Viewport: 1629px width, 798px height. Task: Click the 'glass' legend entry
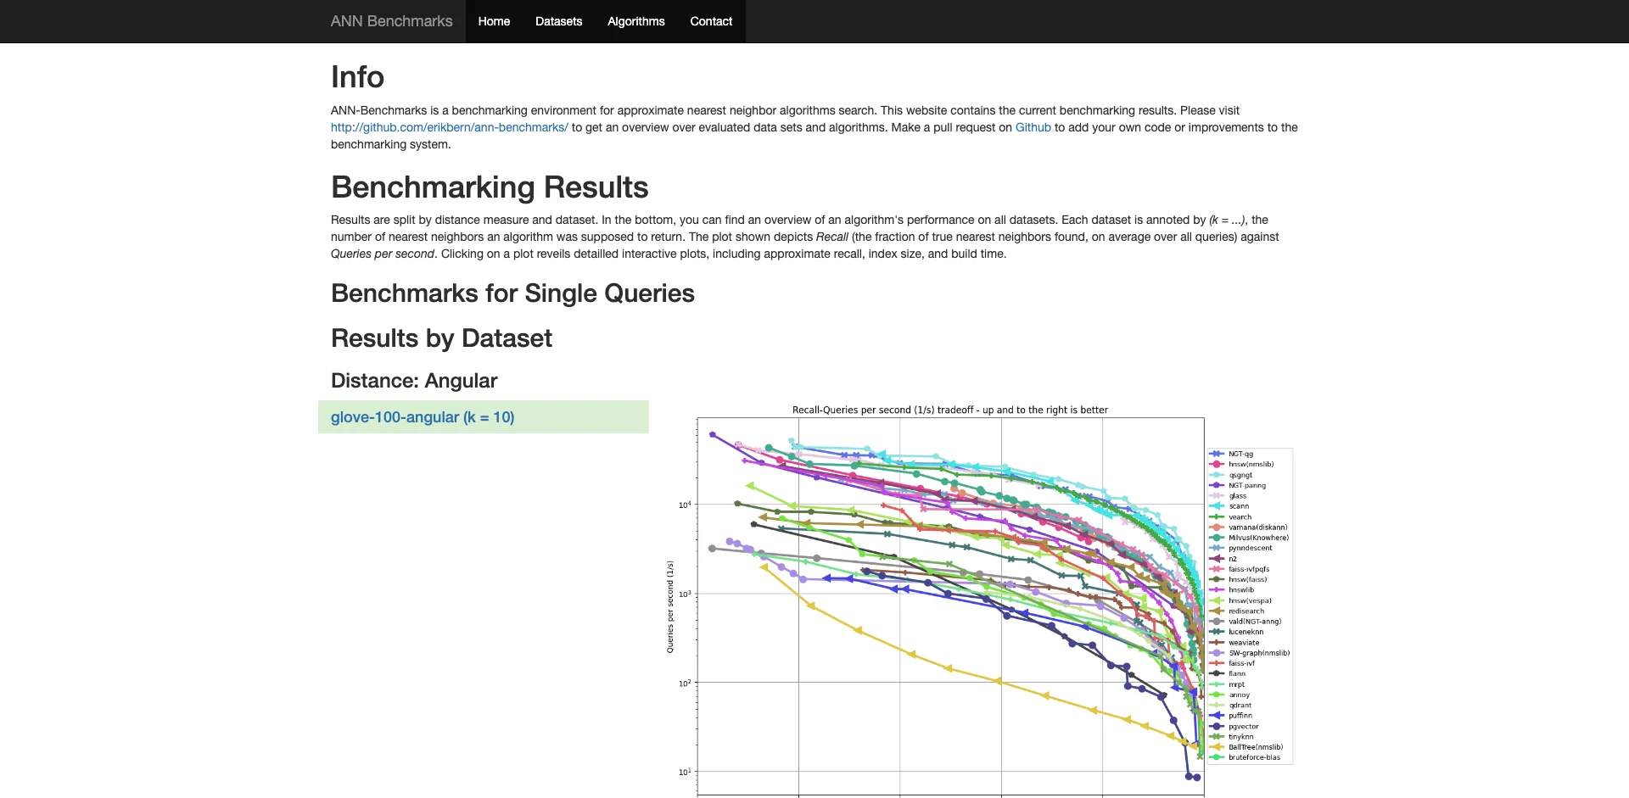pos(1238,496)
